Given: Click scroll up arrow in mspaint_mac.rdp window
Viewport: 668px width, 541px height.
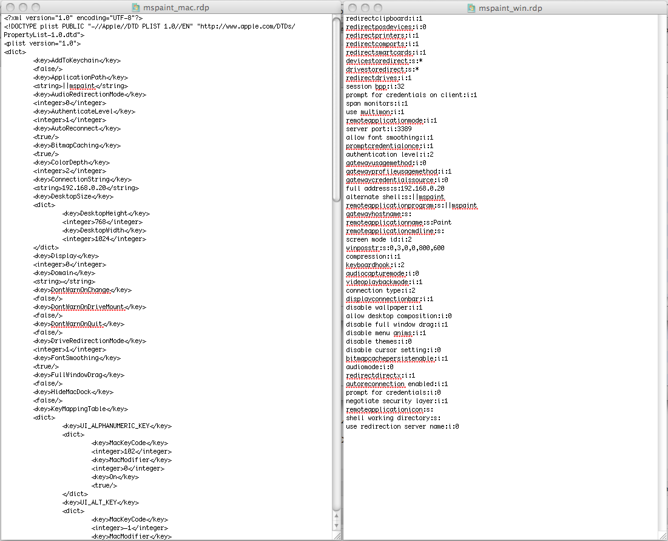Looking at the screenshot, I should (337, 517).
